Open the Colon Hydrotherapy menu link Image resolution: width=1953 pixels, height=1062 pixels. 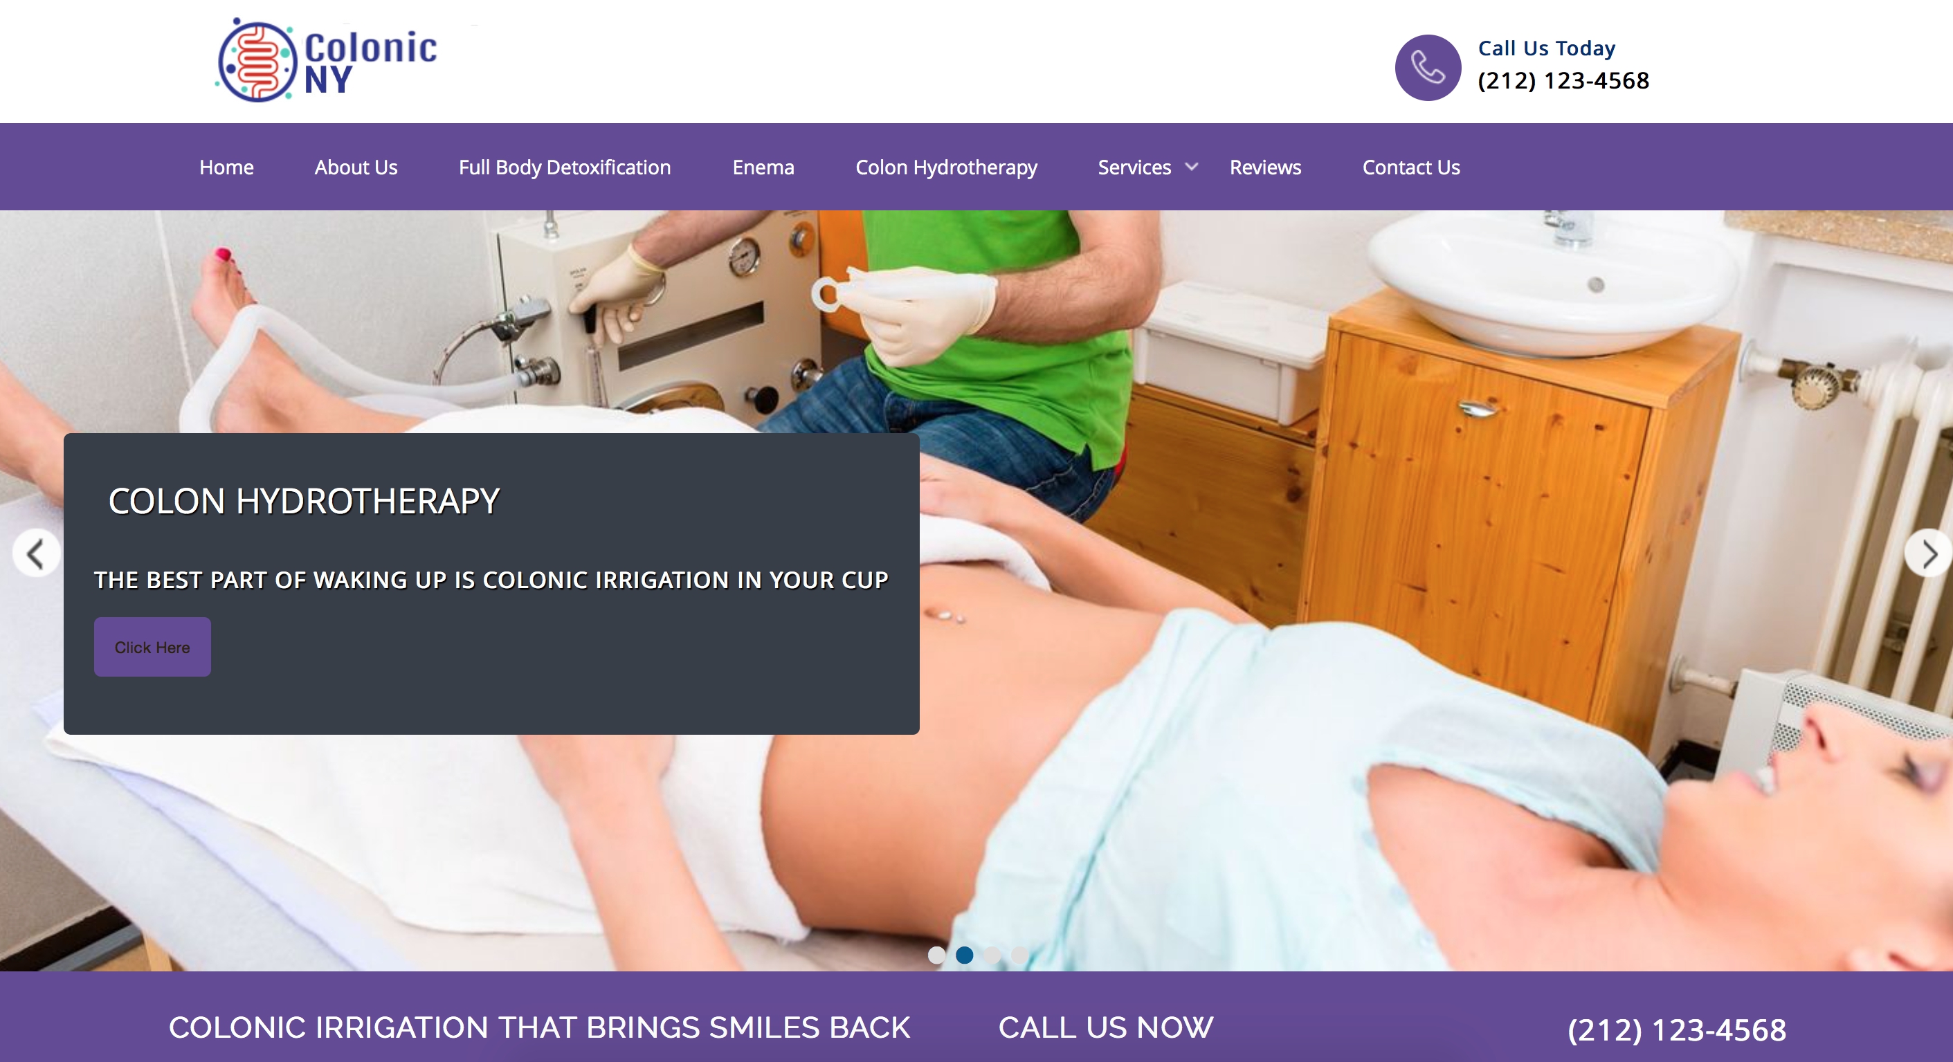click(x=946, y=167)
